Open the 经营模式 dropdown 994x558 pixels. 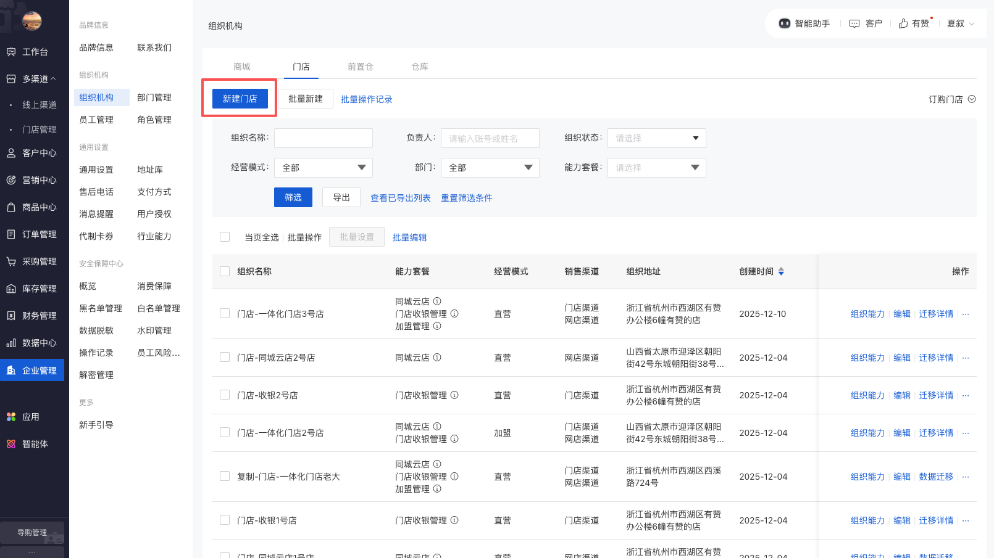[x=323, y=168]
